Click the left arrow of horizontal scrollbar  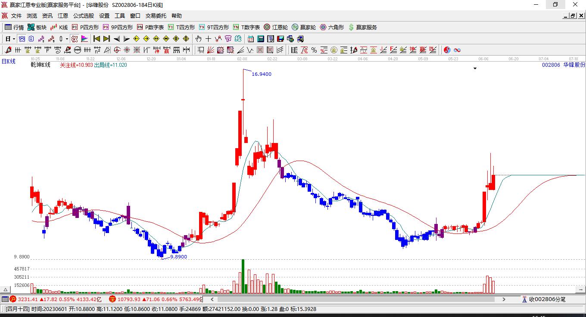(212, 299)
